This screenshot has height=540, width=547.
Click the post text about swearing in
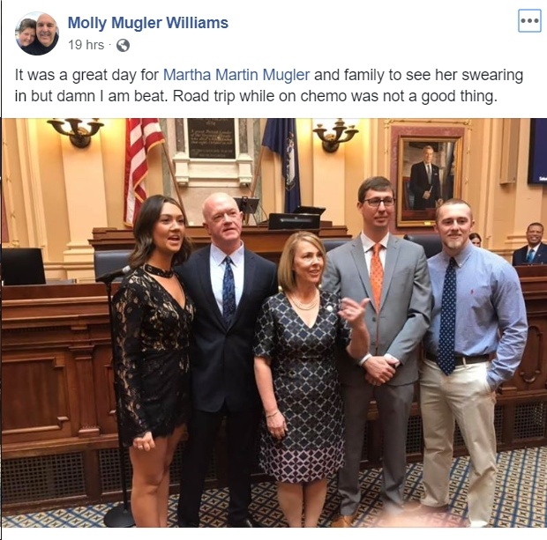pyautogui.click(x=268, y=85)
